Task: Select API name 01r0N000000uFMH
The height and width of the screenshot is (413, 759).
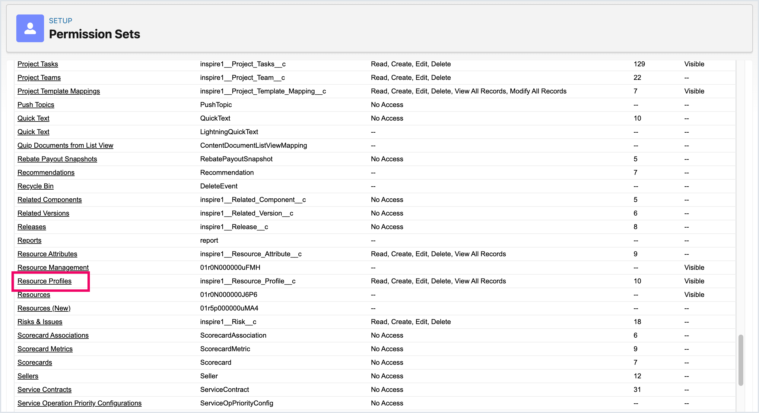Action: tap(230, 267)
